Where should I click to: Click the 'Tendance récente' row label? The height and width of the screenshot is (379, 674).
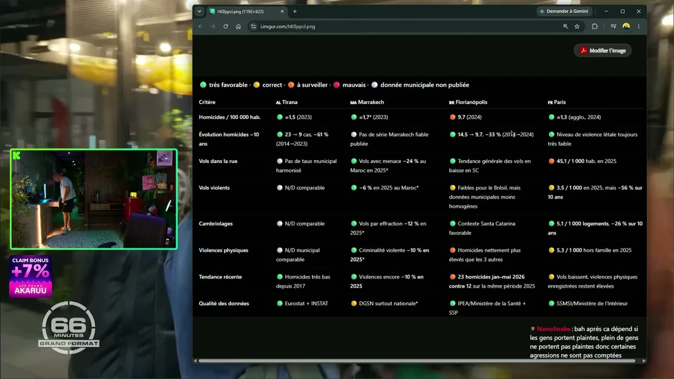[220, 277]
